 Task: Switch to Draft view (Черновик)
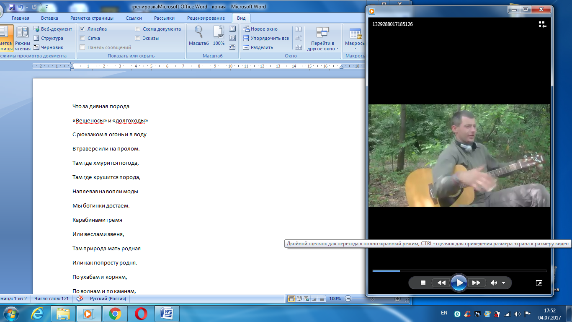click(x=48, y=47)
